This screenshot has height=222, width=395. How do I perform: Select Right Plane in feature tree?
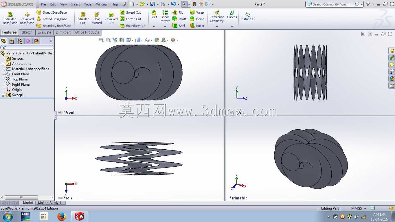coord(21,85)
